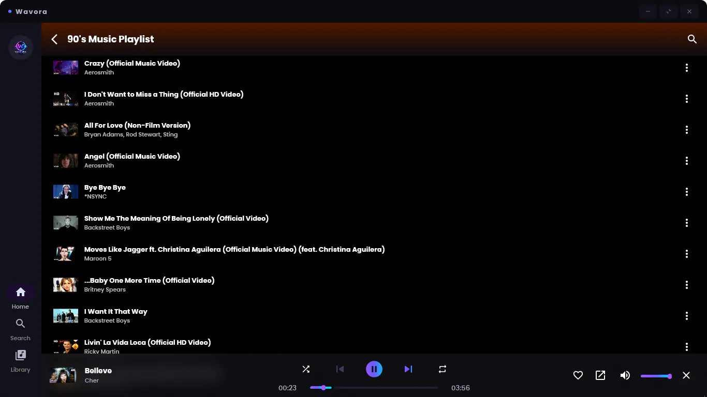Viewport: 707px width, 397px height.
Task: Click the Believe album art in player
Action: 63,375
